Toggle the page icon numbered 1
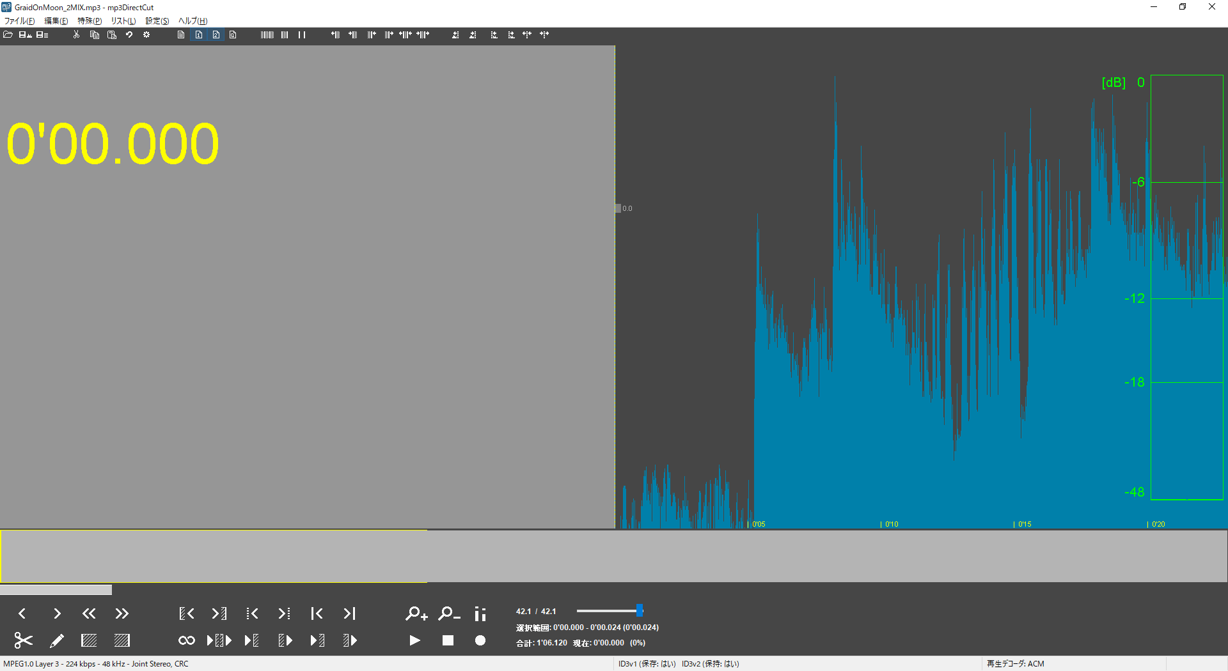 click(x=199, y=35)
